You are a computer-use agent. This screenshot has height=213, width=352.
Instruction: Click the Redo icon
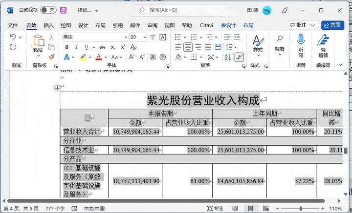tap(13, 47)
